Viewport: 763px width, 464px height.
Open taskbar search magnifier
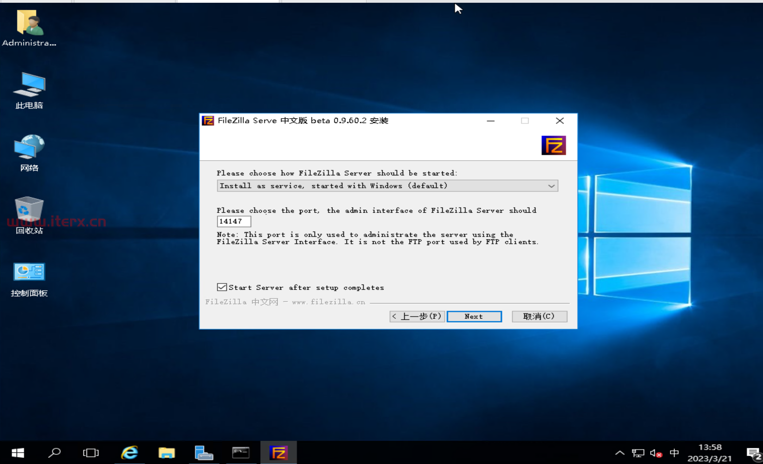click(54, 453)
